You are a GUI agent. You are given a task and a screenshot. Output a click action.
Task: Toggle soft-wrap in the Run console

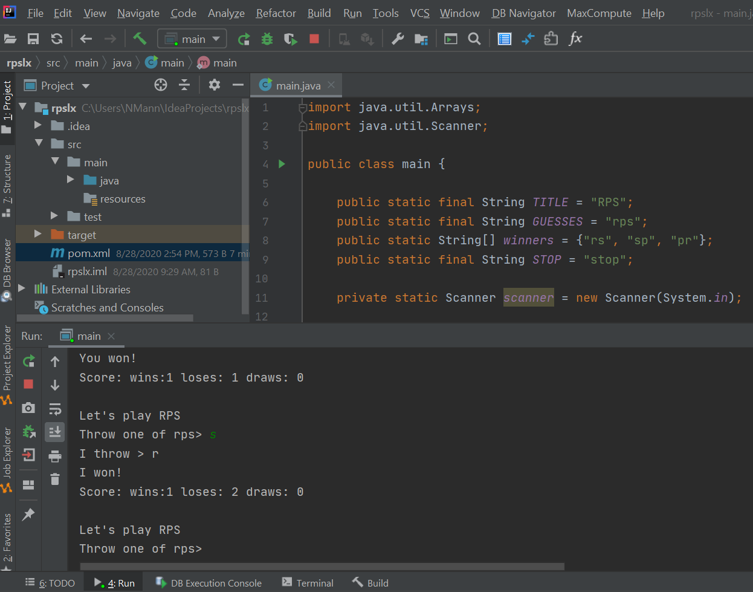pos(54,408)
